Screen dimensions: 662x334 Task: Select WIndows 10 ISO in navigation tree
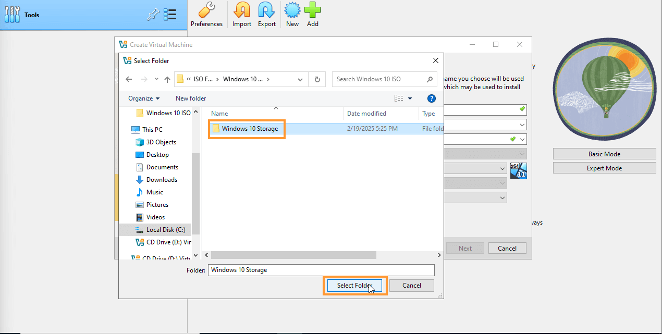164,113
